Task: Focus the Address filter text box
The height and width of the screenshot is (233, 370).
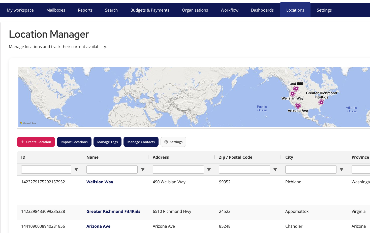Action: tap(178, 170)
